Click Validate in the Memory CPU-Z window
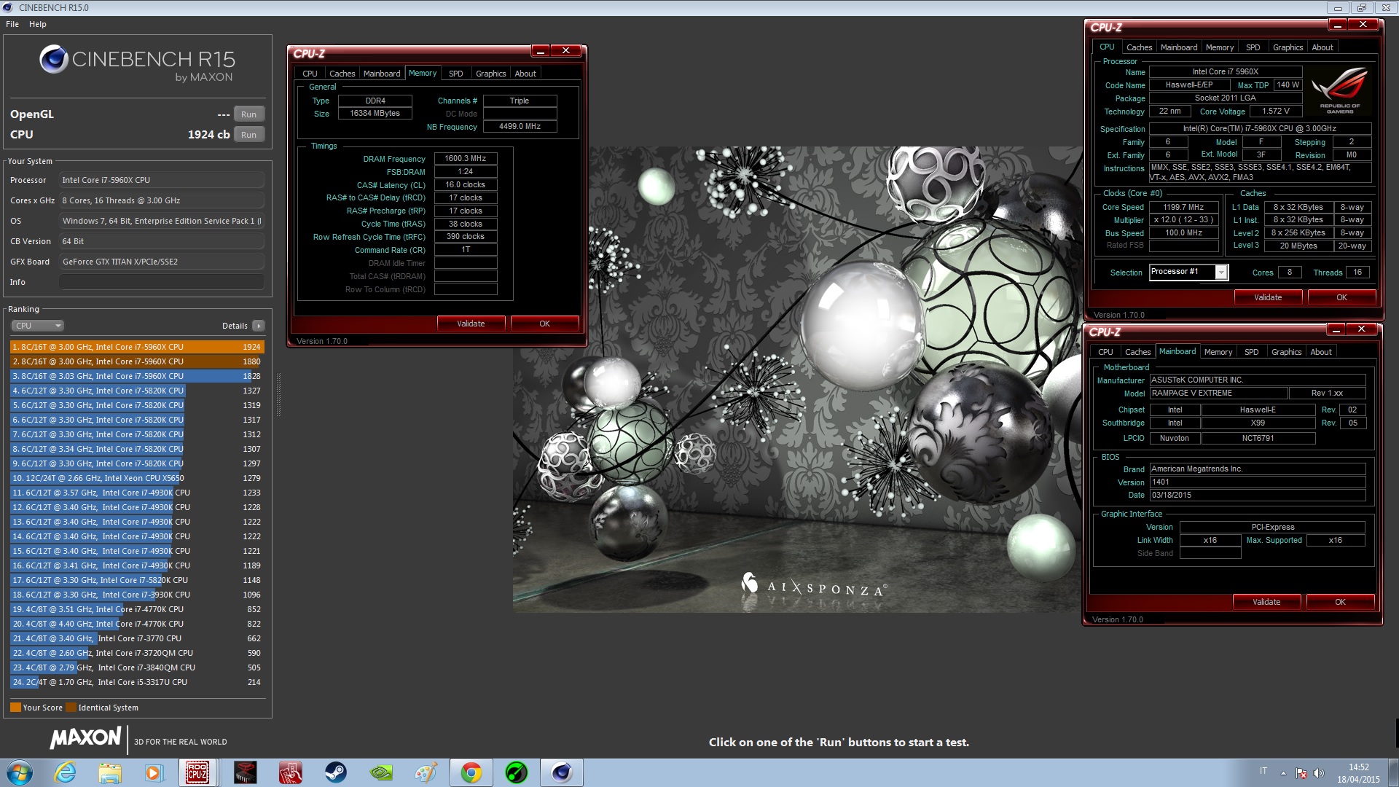 (471, 324)
